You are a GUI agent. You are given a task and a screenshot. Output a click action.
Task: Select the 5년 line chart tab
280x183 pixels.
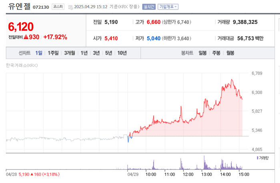[x=108, y=53]
